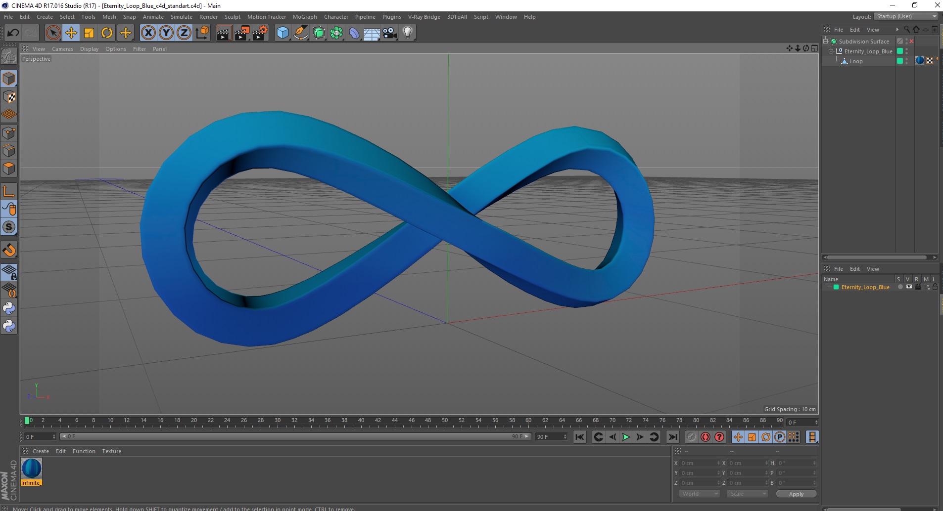Collapse the Eternity_Loop_Blue object hierarchy
The height and width of the screenshot is (511, 943).
point(831,51)
